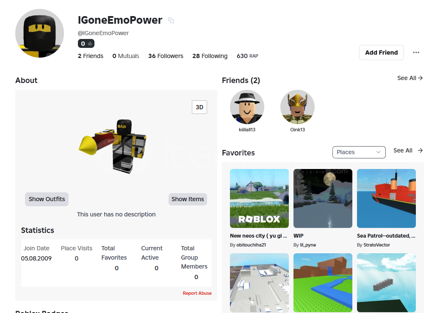Click the Favorites section heading
This screenshot has width=440, height=313.
click(238, 153)
